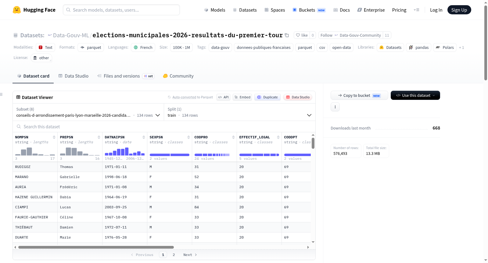Go to the Pricing page
488x263 pixels.
[x=399, y=10]
